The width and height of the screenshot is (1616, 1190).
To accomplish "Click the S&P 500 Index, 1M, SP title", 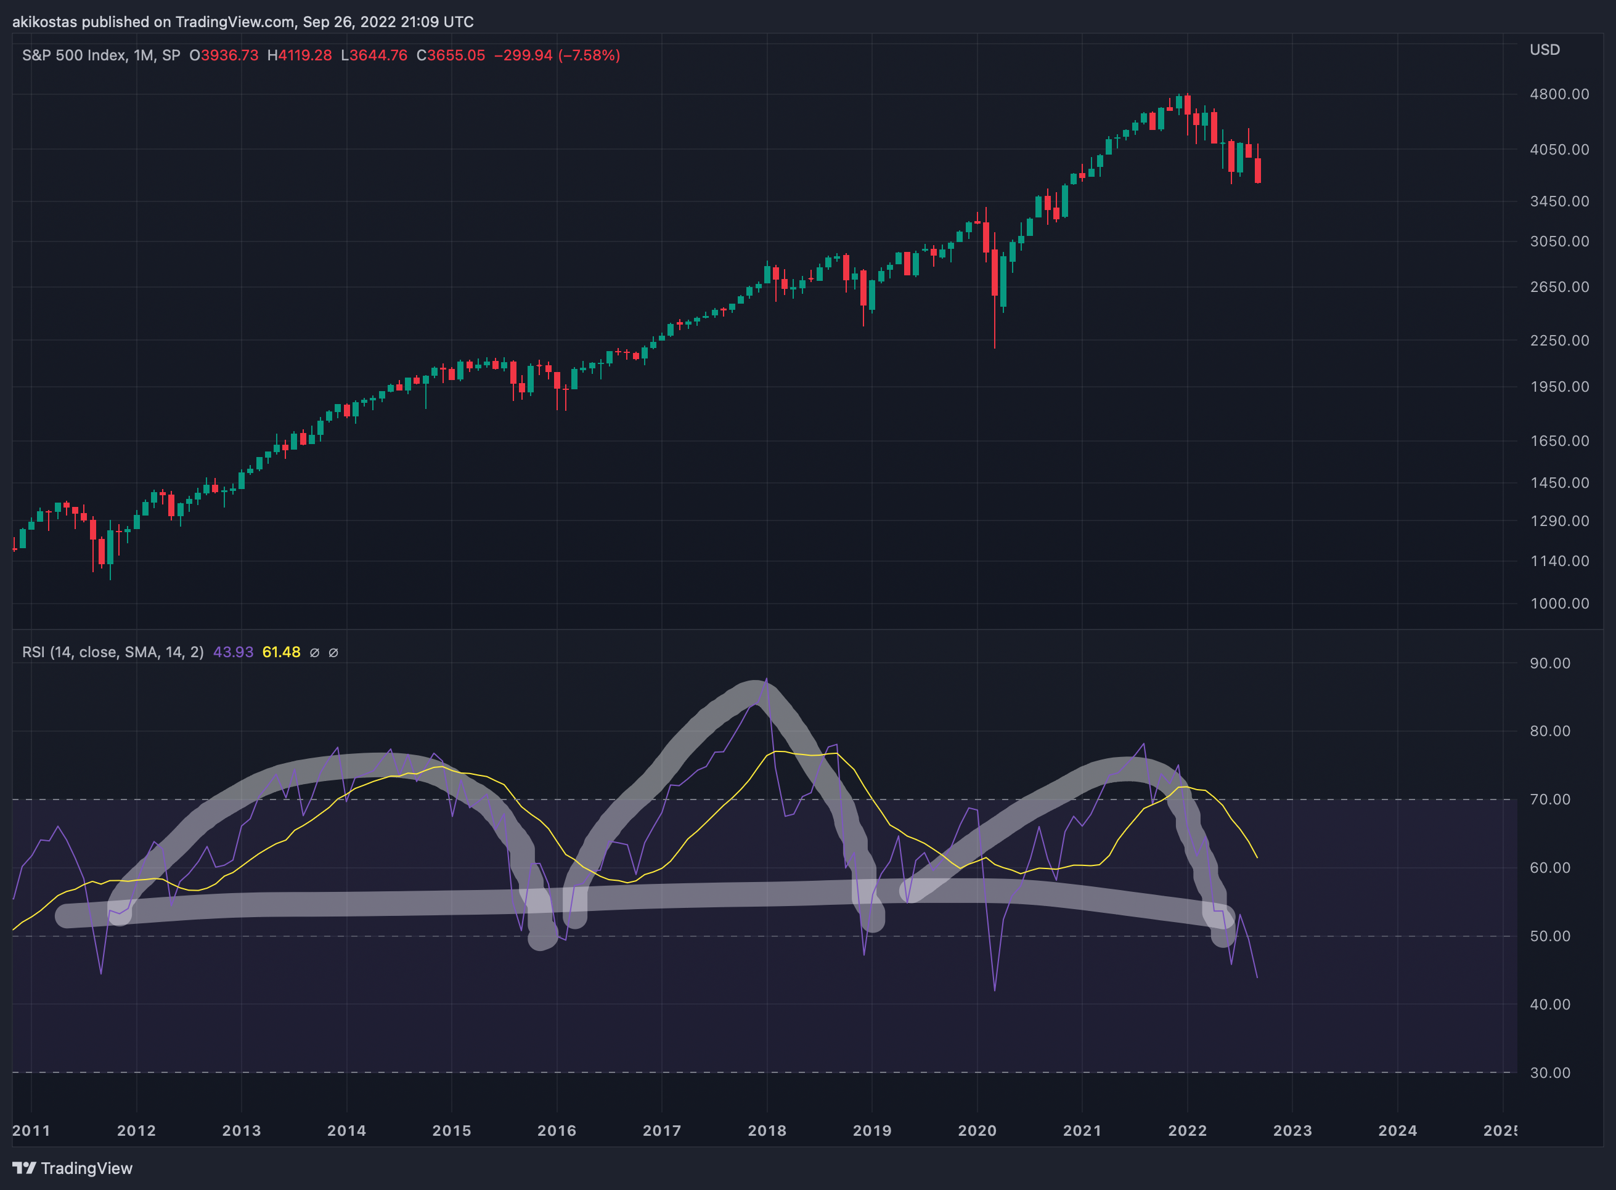I will [101, 55].
